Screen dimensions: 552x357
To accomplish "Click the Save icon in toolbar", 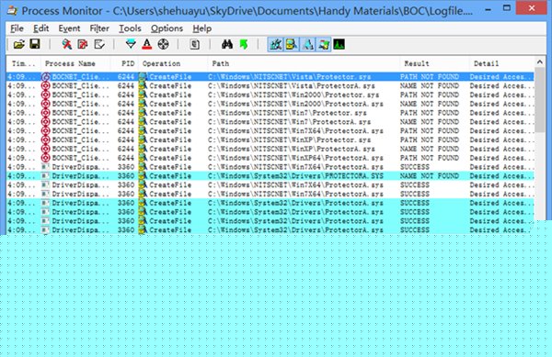I will (x=35, y=44).
